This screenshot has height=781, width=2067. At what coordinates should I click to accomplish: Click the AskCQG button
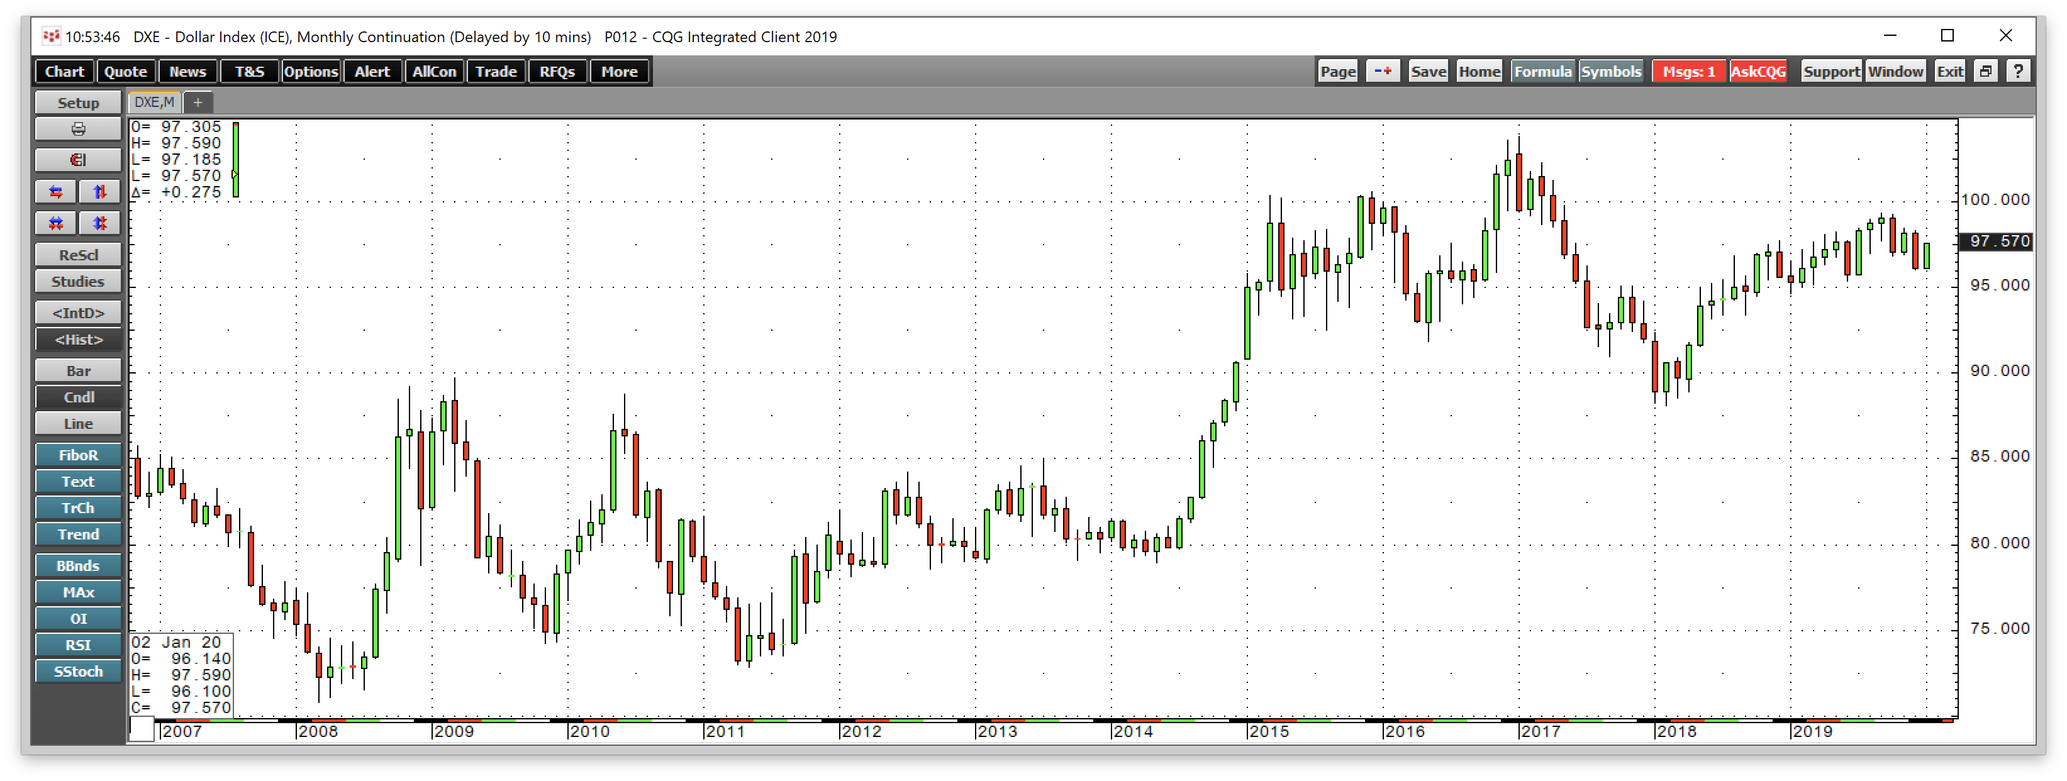tap(1758, 71)
